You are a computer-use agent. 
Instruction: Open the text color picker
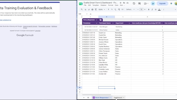[x=159, y=9]
